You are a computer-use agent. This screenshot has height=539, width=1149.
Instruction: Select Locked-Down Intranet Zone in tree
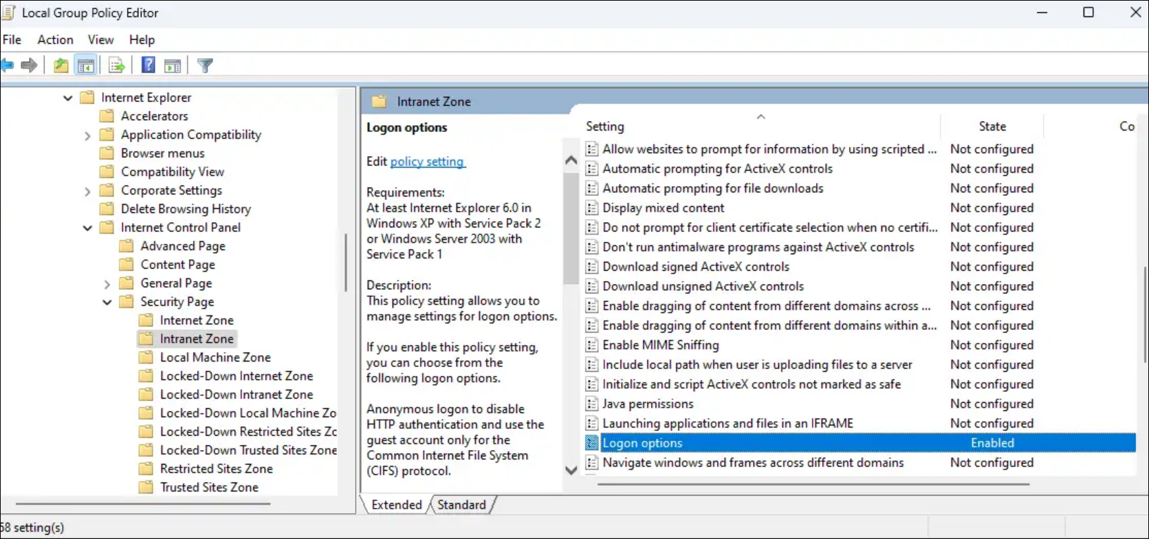point(237,395)
